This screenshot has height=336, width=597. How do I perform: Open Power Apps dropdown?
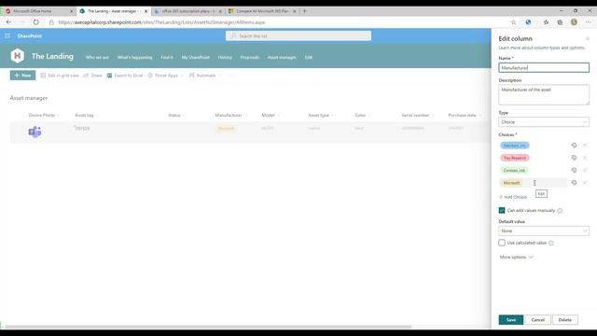point(166,76)
